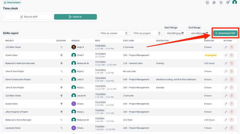The image size is (240, 134).
Task: Start a shift with Clock in
Action: pos(75,17)
